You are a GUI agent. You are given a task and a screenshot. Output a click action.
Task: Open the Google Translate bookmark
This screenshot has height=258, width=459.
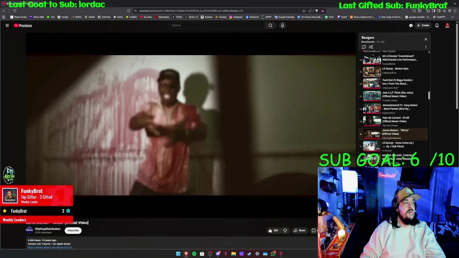click(284, 17)
